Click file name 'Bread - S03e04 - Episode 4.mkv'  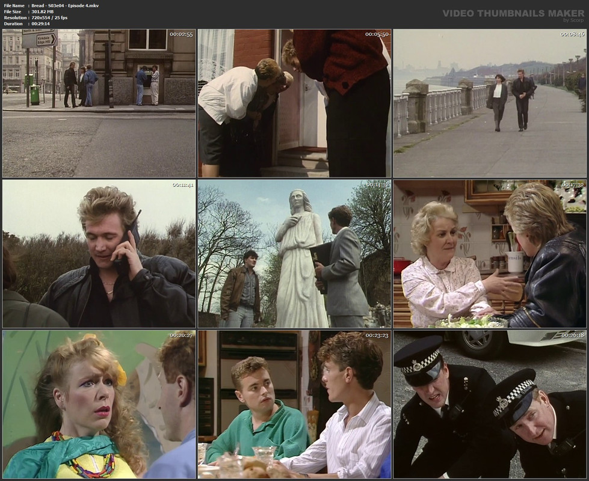coord(65,5)
